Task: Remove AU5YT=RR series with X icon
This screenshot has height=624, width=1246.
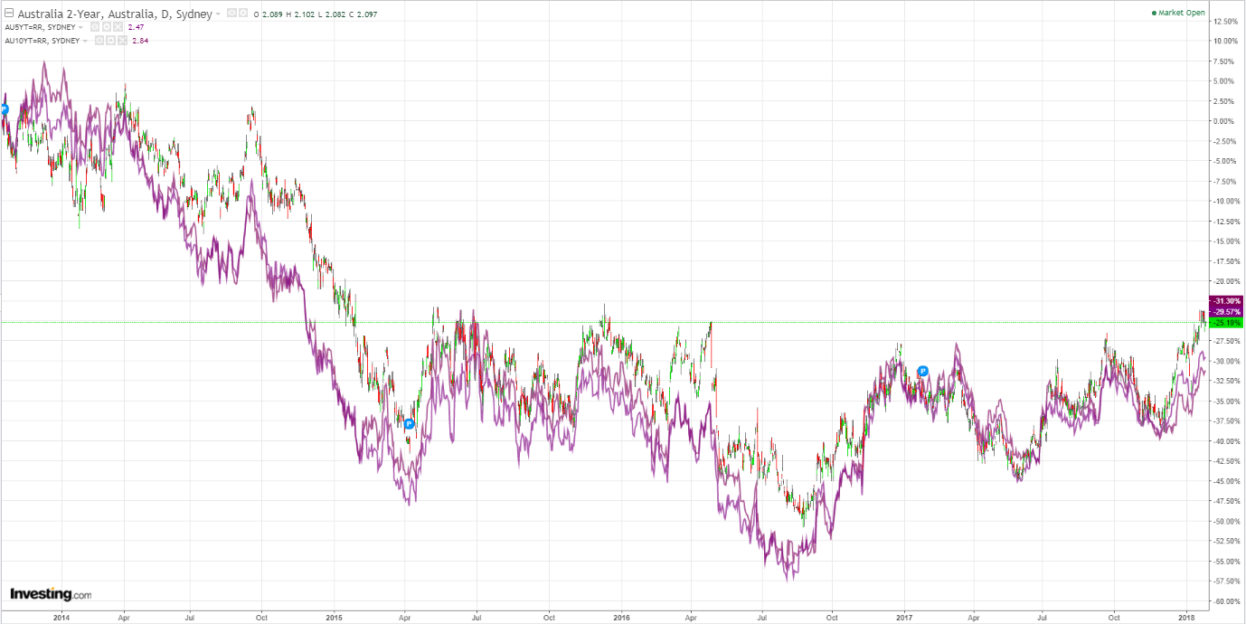Action: coord(118,27)
